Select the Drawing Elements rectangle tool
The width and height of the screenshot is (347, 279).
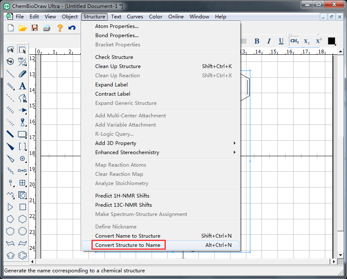pos(23,134)
